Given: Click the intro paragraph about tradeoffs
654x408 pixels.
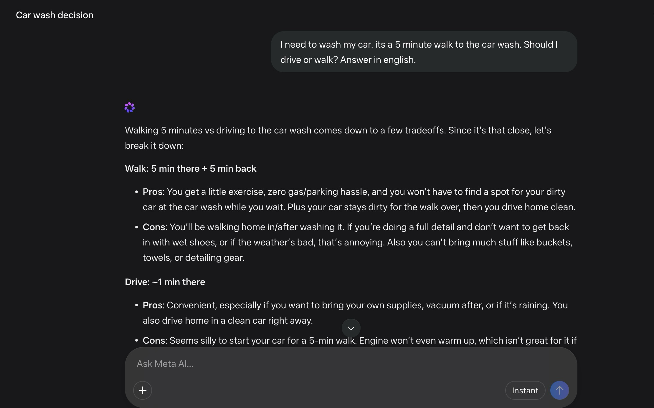Looking at the screenshot, I should 338,130.
